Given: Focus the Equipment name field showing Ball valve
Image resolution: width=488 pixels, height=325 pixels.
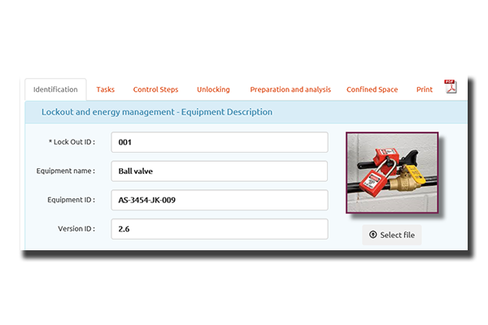Looking at the screenshot, I should point(218,171).
